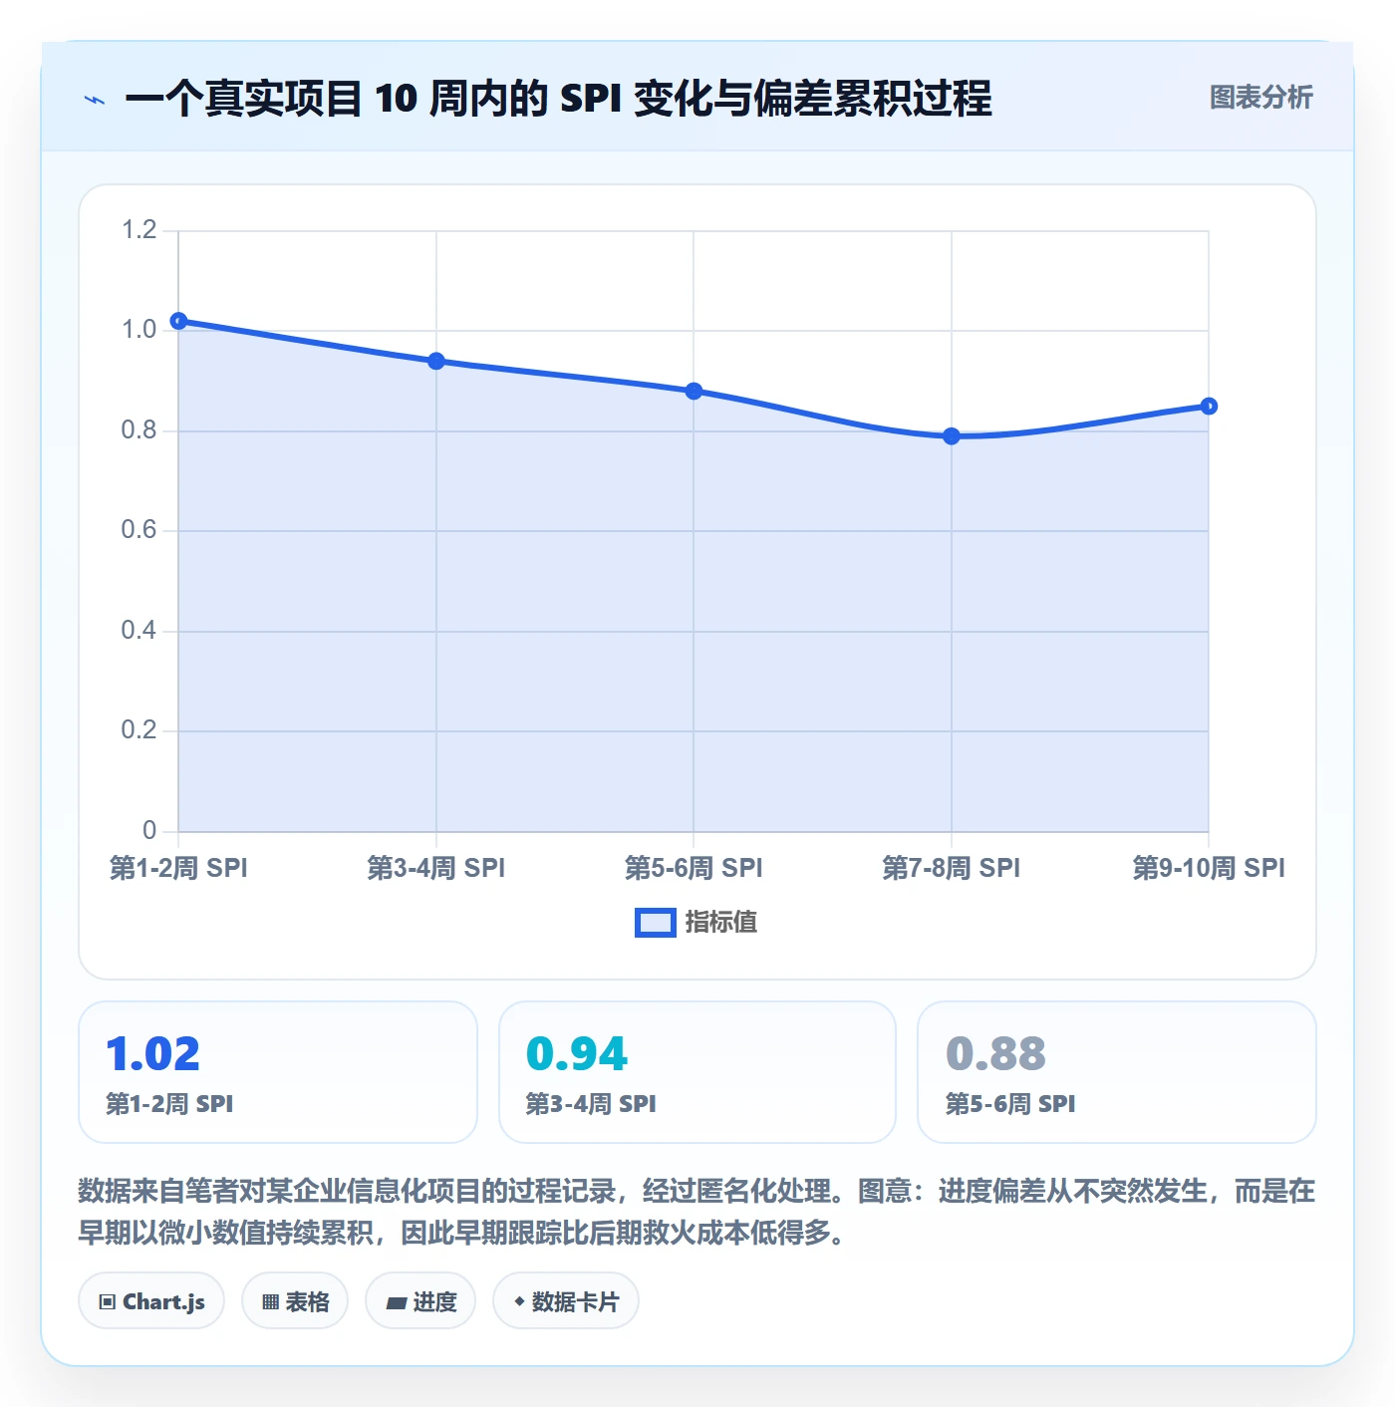Click the 第1-2周 SPI x-axis label

[x=178, y=868]
